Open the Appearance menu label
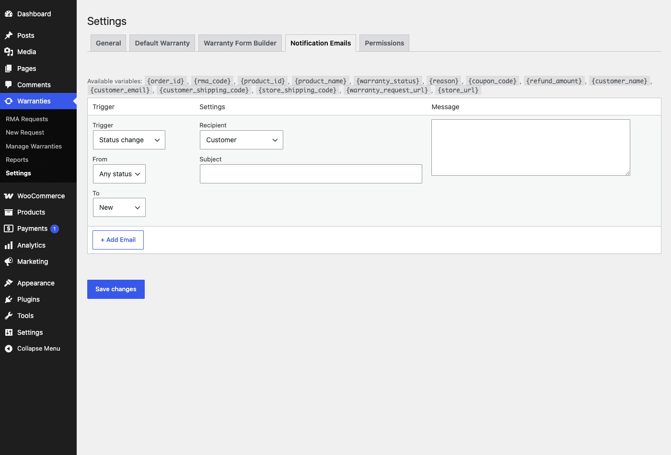The height and width of the screenshot is (455, 671). [x=36, y=283]
